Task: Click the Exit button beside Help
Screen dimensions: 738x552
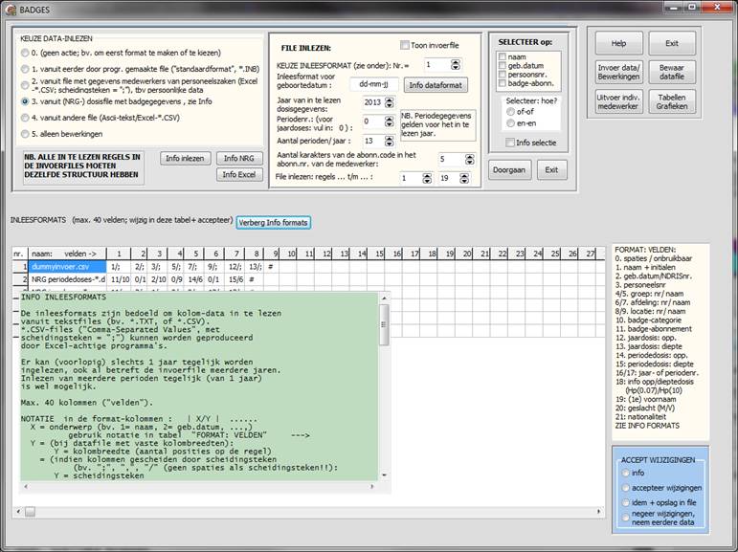Action: click(x=672, y=43)
